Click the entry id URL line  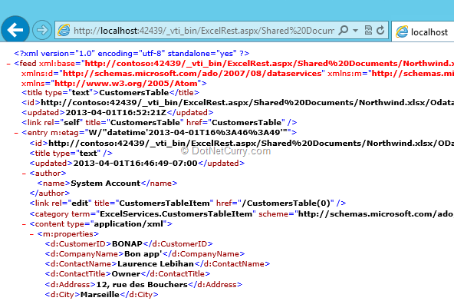(242, 144)
